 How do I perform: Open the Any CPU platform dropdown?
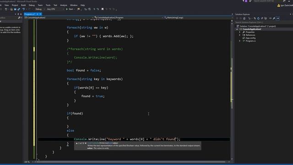[x=55, y=9]
